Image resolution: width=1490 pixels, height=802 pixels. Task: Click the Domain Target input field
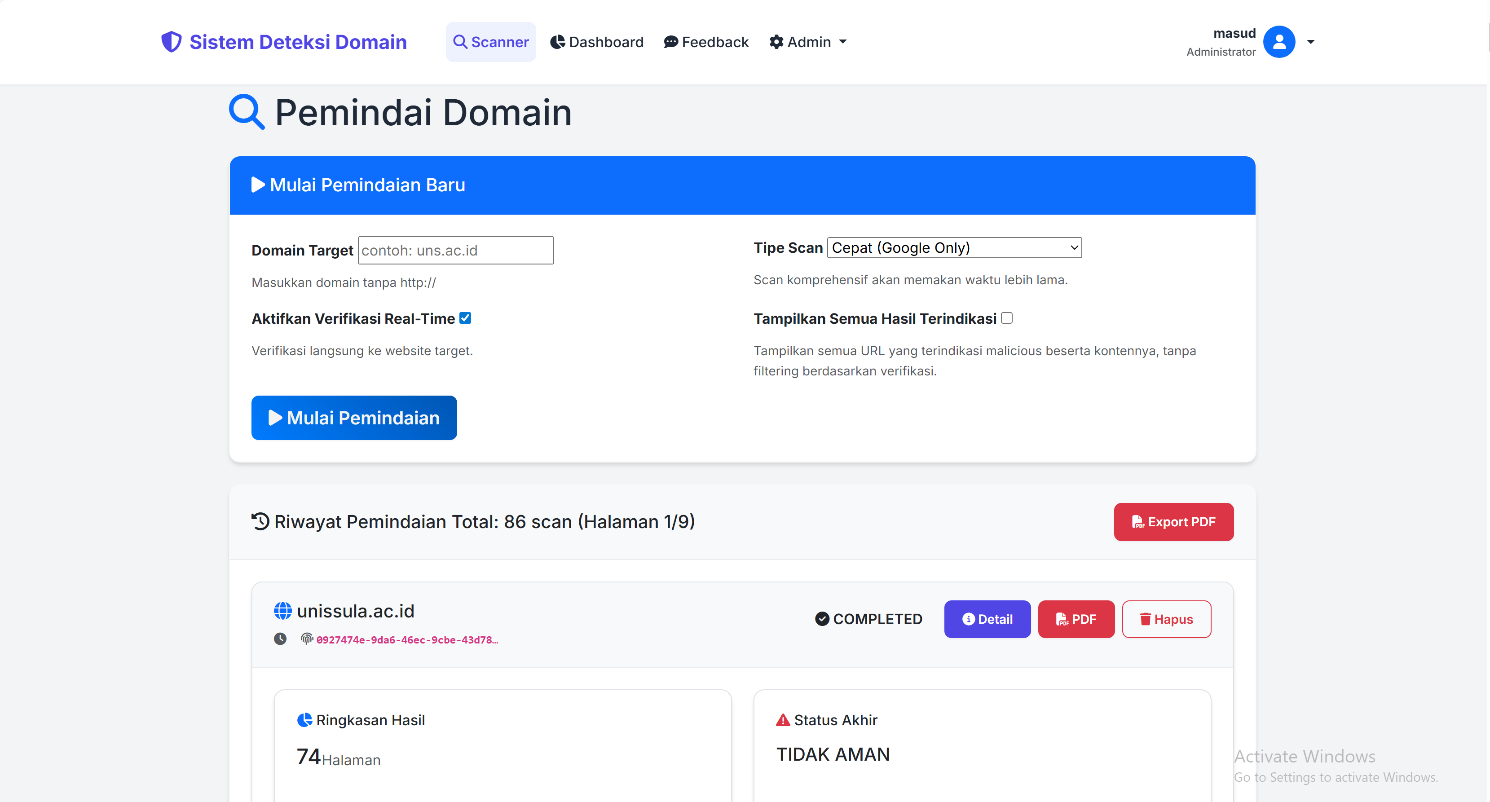point(455,251)
